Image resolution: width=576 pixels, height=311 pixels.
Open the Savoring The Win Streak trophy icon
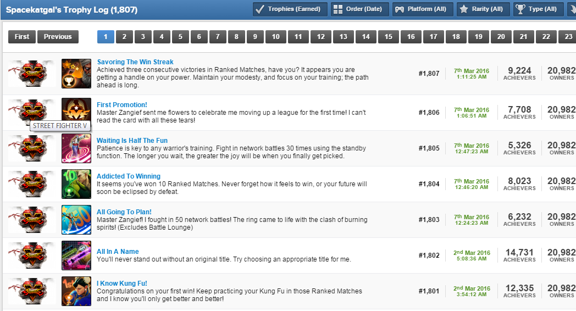(x=76, y=74)
